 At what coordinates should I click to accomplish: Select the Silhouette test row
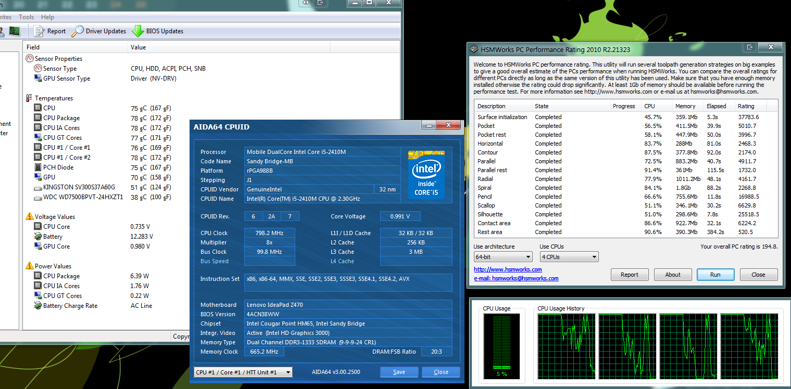626,214
